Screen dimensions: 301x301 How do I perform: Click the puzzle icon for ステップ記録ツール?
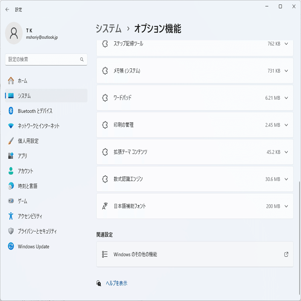105,44
